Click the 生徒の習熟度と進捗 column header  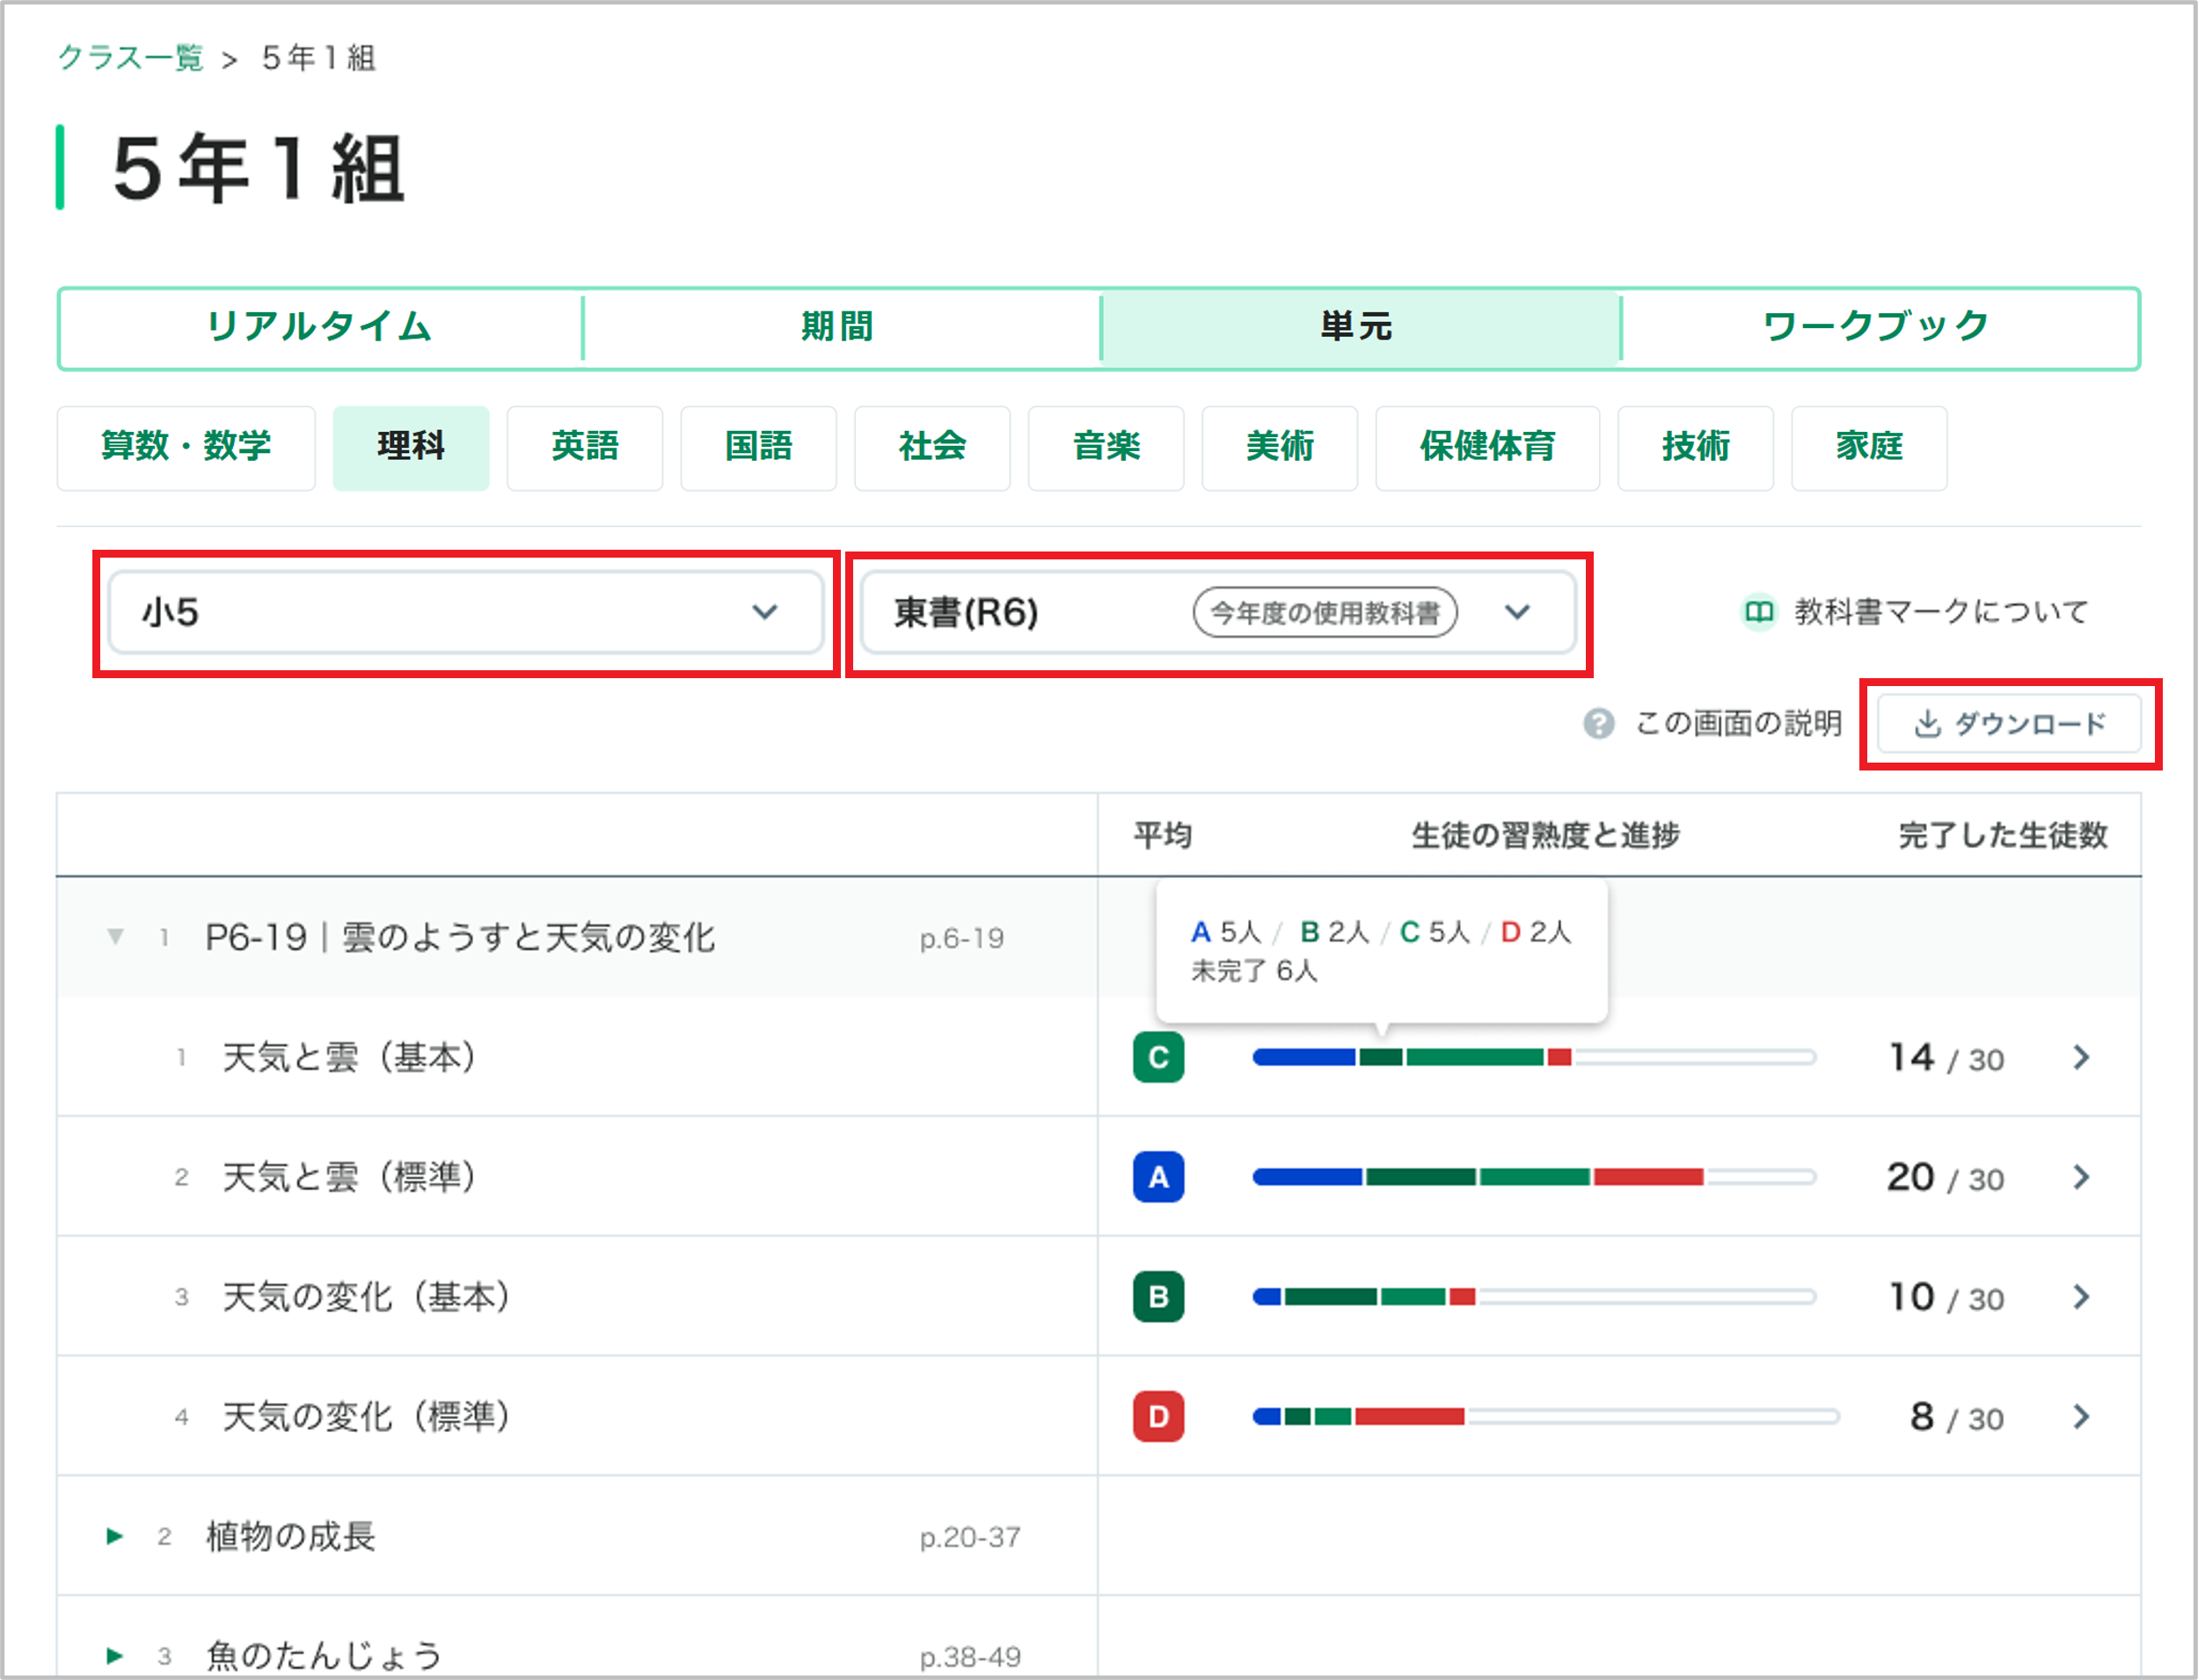point(1546,835)
